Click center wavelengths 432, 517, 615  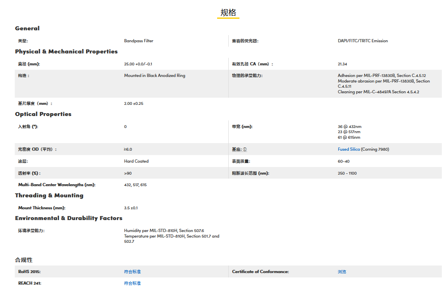(x=135, y=185)
